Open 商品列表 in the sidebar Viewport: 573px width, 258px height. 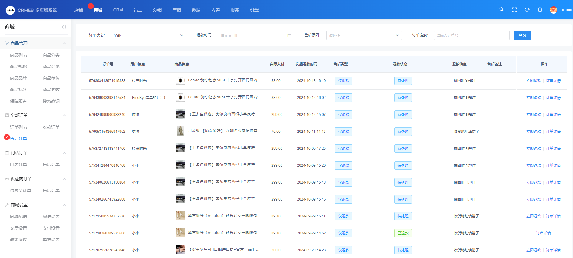[18, 55]
